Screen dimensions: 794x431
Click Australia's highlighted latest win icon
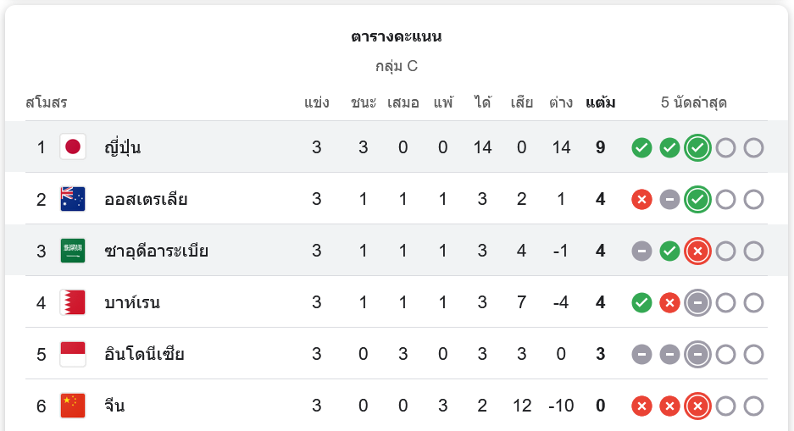(x=697, y=200)
